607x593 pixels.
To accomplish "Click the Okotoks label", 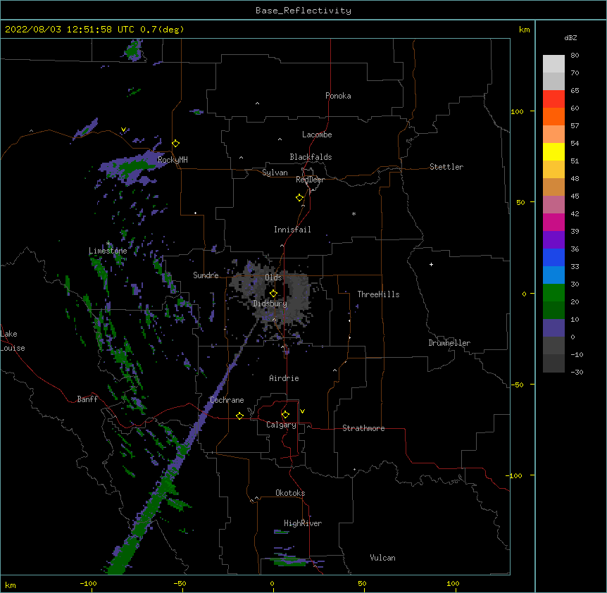I will (x=290, y=493).
